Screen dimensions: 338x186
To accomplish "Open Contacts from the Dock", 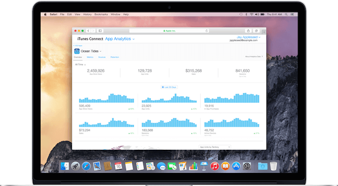I will [x=108, y=166].
